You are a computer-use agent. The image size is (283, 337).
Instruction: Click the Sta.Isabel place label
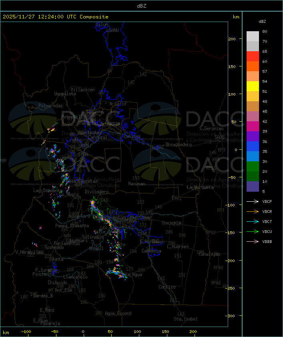[x=186, y=319]
